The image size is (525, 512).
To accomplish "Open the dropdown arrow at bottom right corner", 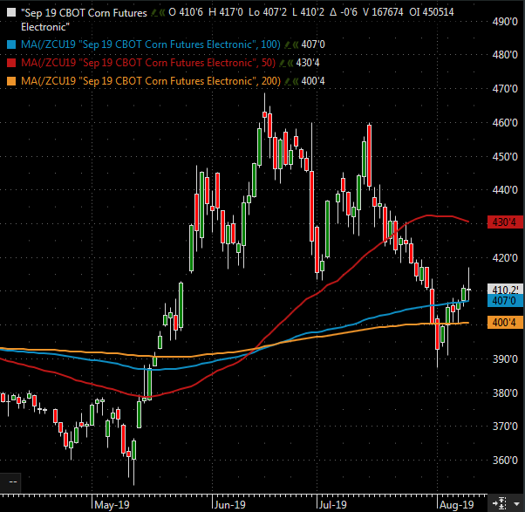I will click(x=516, y=503).
